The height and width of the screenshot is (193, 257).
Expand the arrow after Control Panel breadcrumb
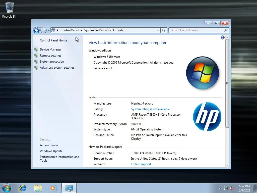click(82, 30)
